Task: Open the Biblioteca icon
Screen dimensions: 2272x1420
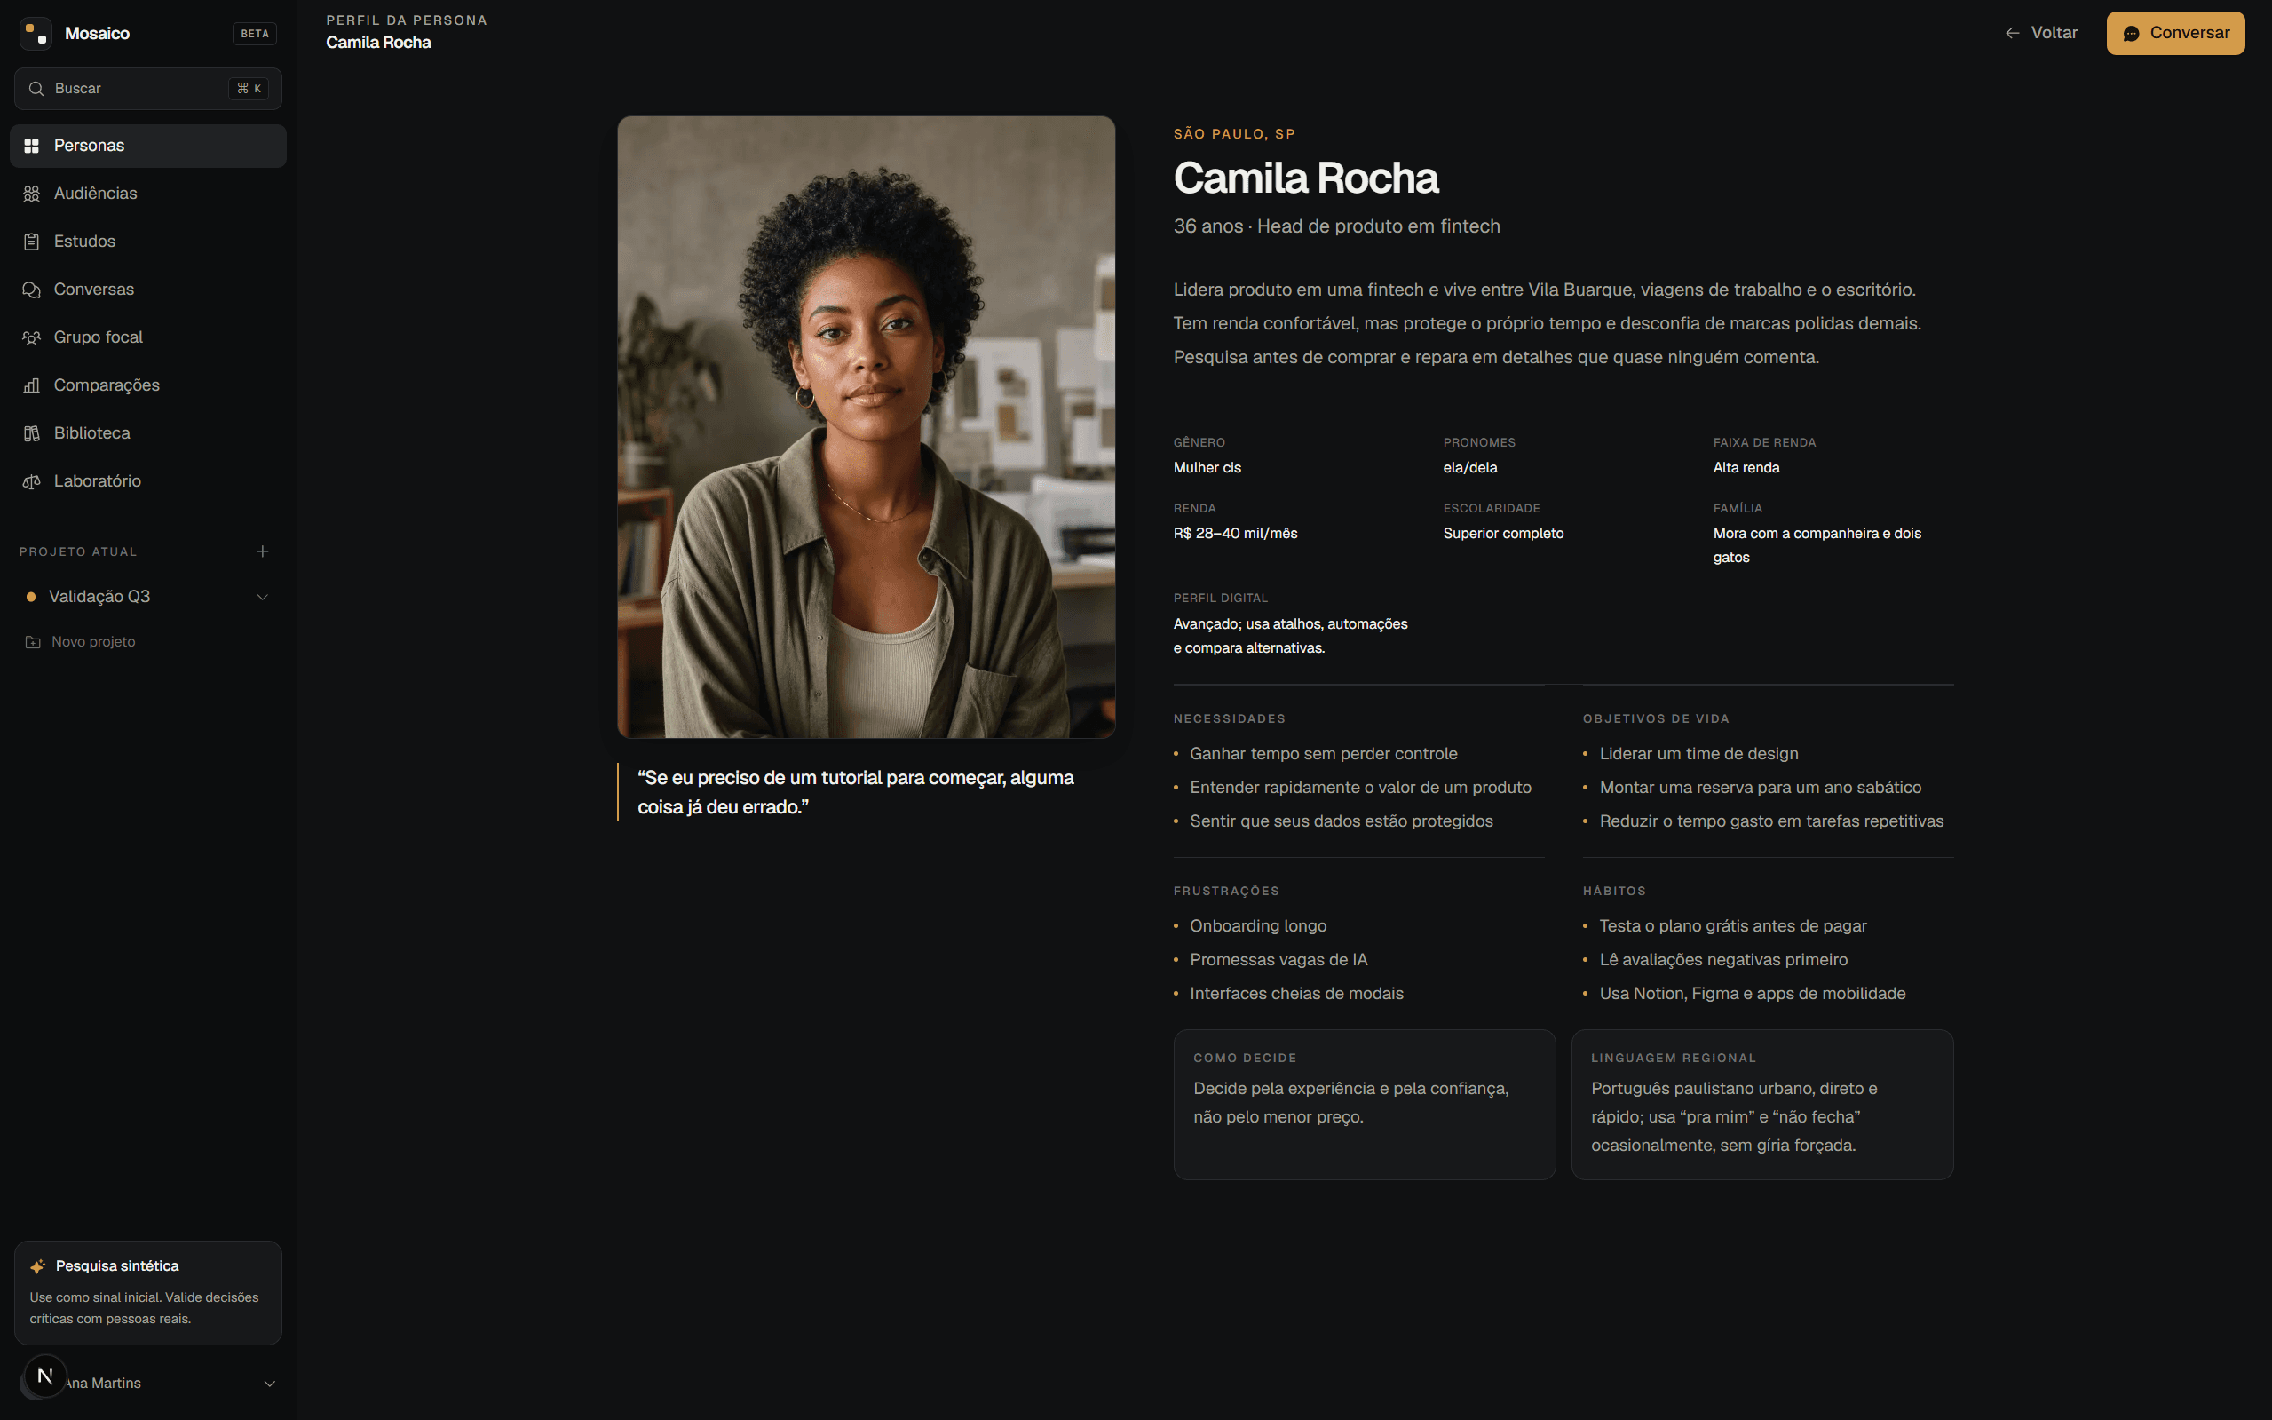Action: point(32,433)
